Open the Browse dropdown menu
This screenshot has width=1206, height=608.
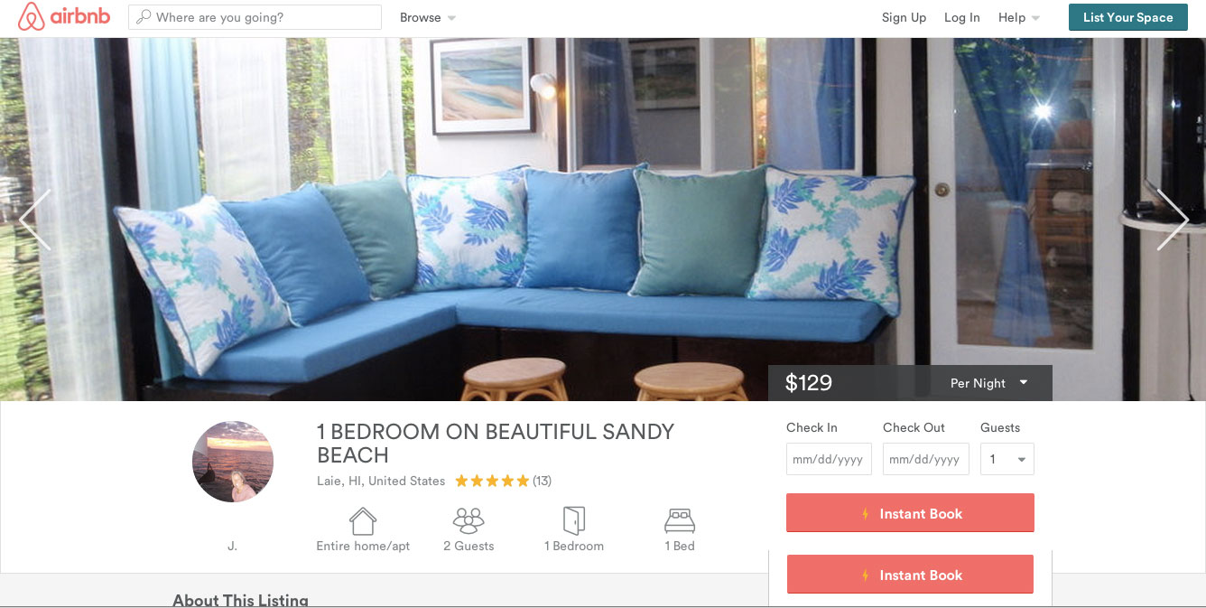coord(428,17)
